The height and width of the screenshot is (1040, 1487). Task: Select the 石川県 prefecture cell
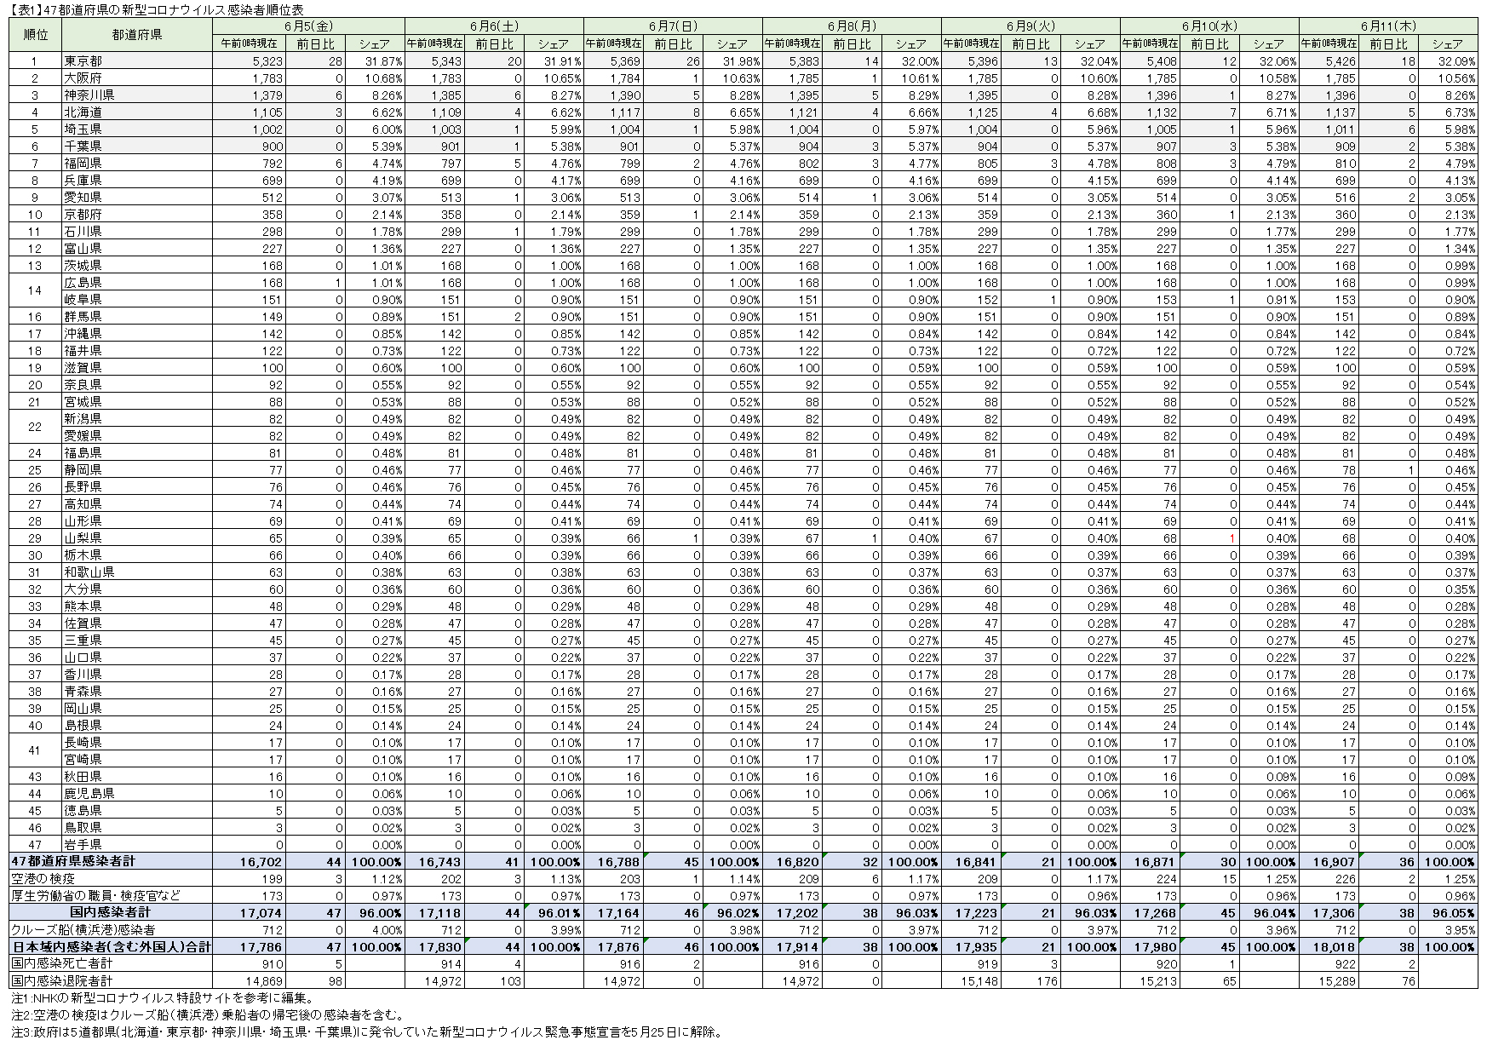coord(137,231)
